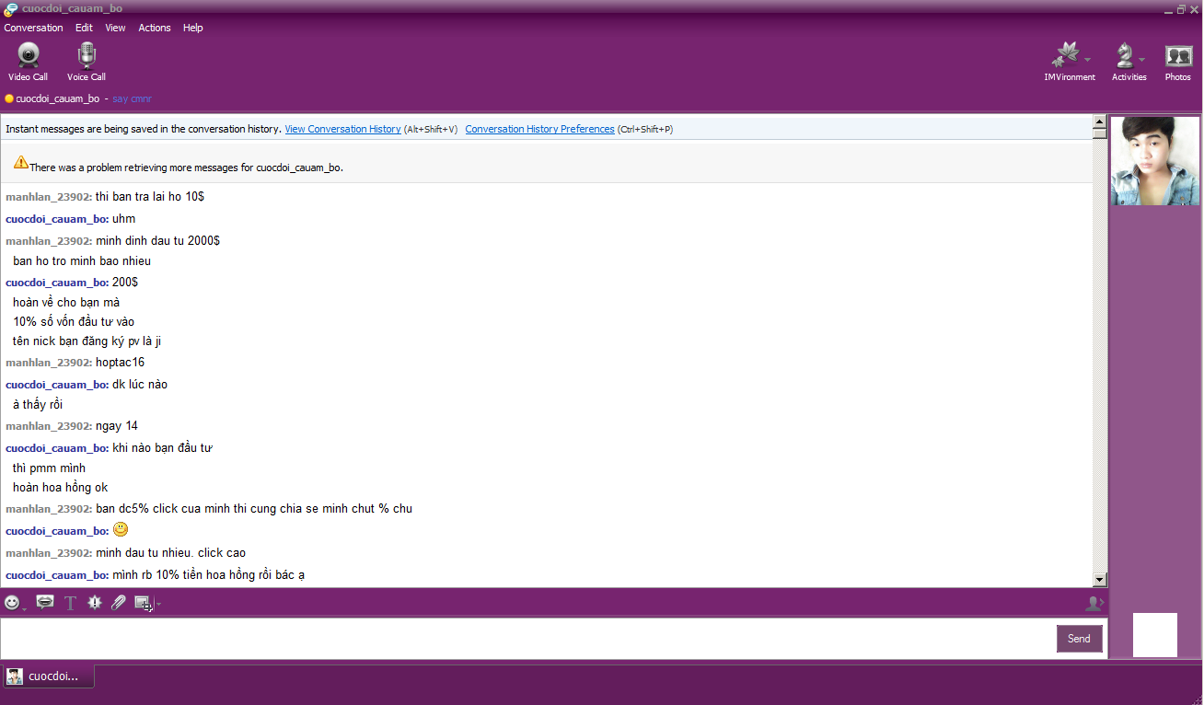Expand the screen capture dropdown arrow

click(158, 605)
